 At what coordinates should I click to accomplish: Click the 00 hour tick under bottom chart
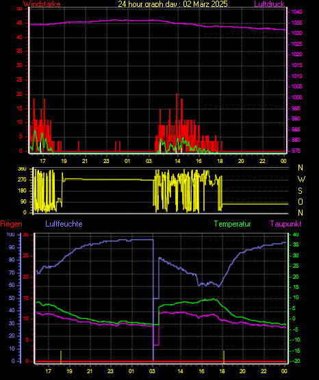pos(284,371)
